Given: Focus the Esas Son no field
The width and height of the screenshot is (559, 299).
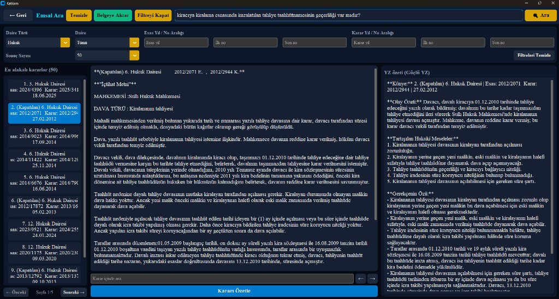Looking at the screenshot, I should [x=314, y=42].
